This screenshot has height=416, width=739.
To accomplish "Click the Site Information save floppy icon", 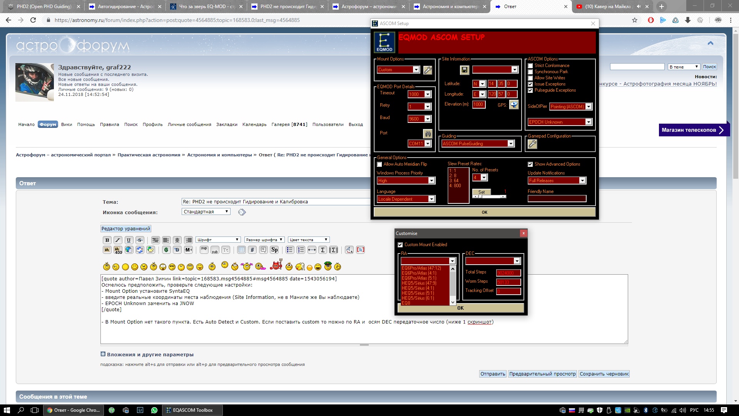I will coord(465,70).
